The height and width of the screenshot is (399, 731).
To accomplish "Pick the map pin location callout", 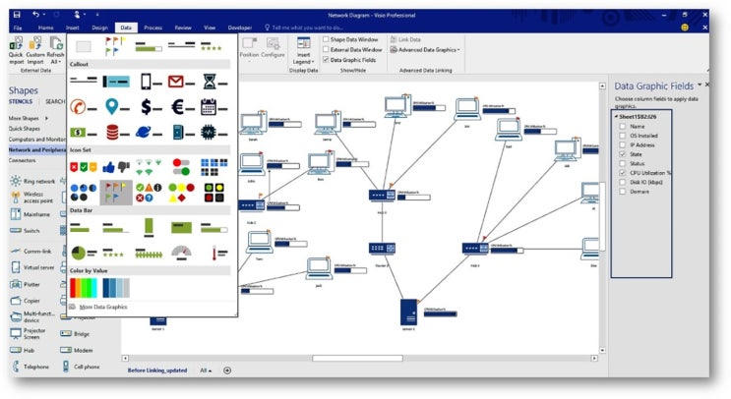I will pos(116,107).
